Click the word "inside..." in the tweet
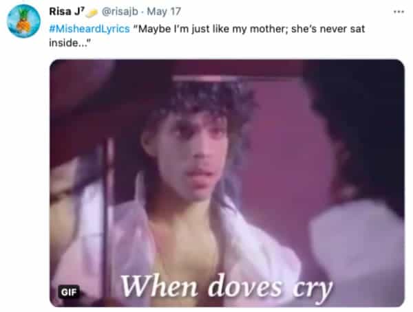Viewport: 413px width, 312px height. click(70, 43)
